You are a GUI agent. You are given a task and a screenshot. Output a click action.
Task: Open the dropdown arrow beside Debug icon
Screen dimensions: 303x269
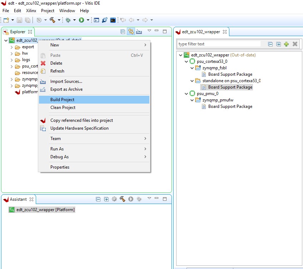click(x=74, y=20)
